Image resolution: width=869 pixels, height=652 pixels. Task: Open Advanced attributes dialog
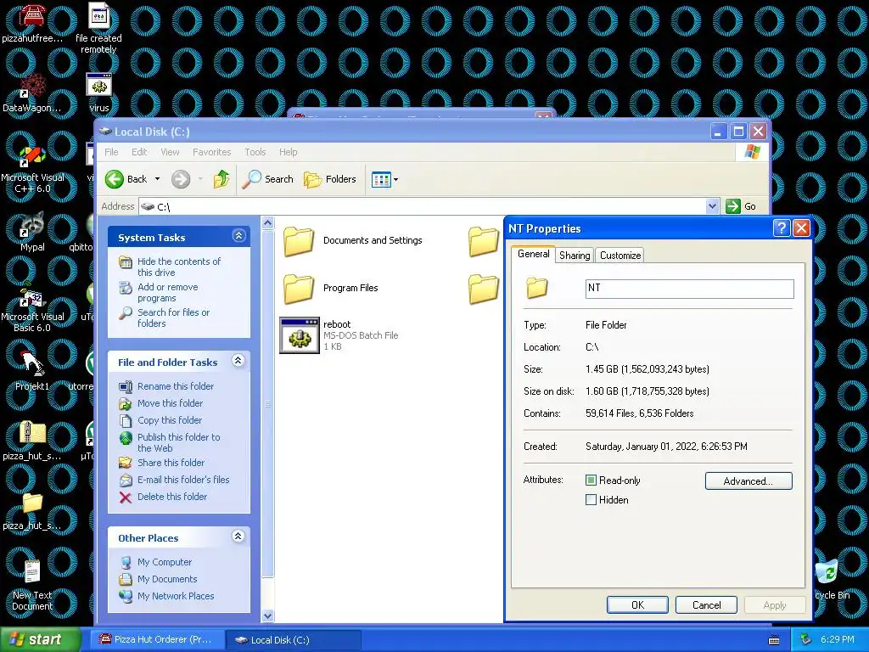click(748, 481)
